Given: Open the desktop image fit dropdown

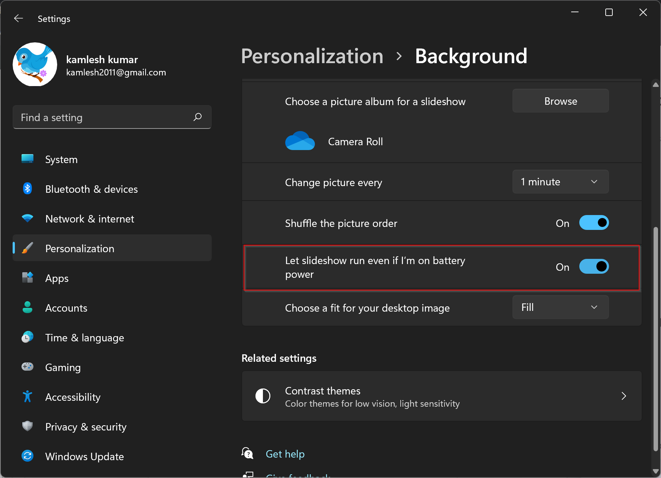Looking at the screenshot, I should pos(560,308).
